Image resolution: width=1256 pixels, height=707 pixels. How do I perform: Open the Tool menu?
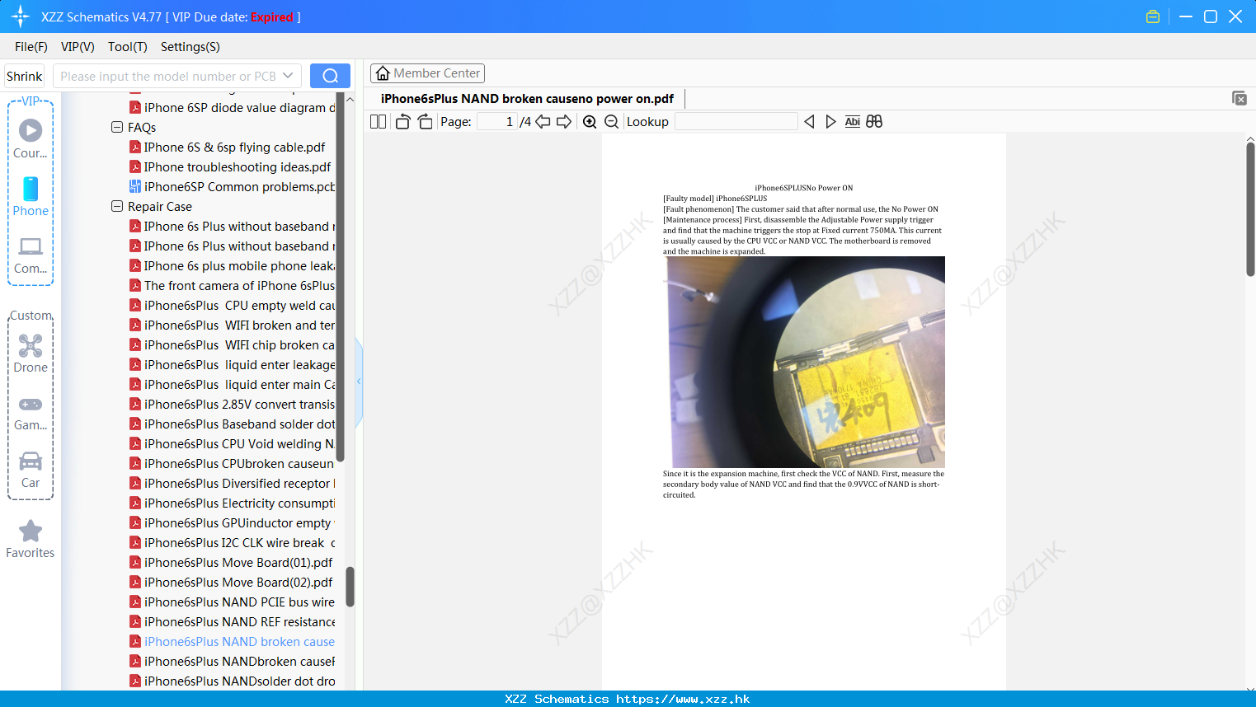127,46
